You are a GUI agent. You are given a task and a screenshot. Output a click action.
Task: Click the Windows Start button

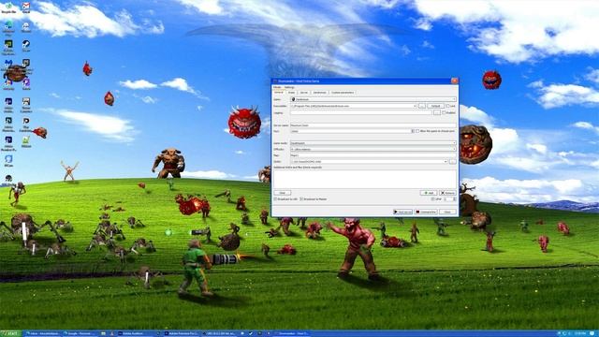click(x=10, y=333)
